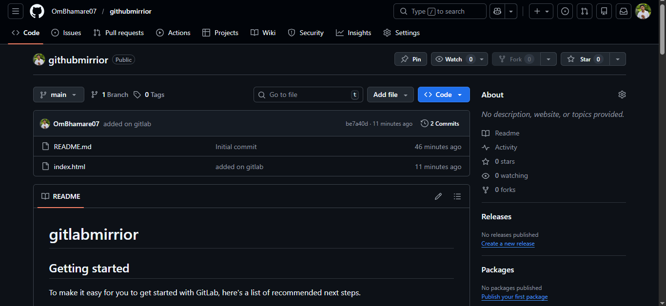Click the Releases heading link
The image size is (666, 306).
(496, 217)
